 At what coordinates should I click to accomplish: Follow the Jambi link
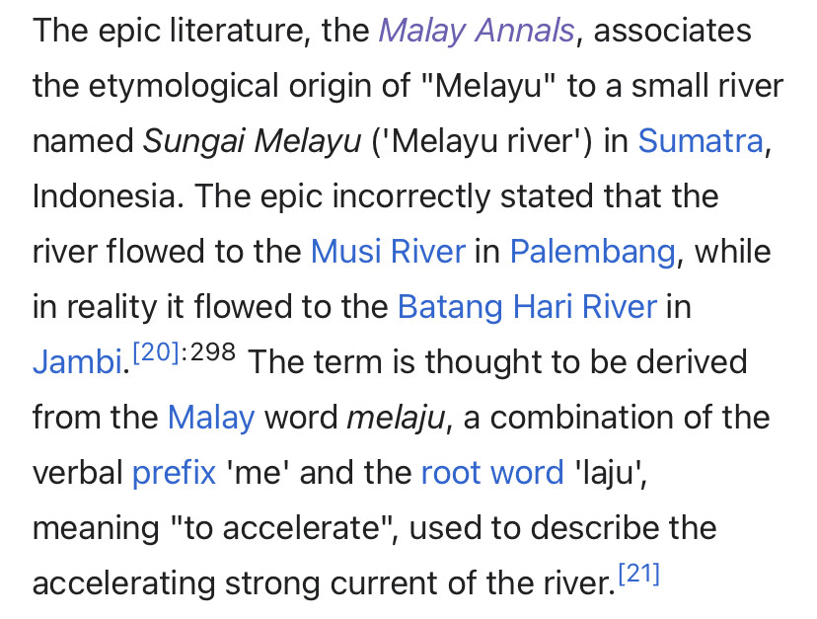tap(78, 361)
